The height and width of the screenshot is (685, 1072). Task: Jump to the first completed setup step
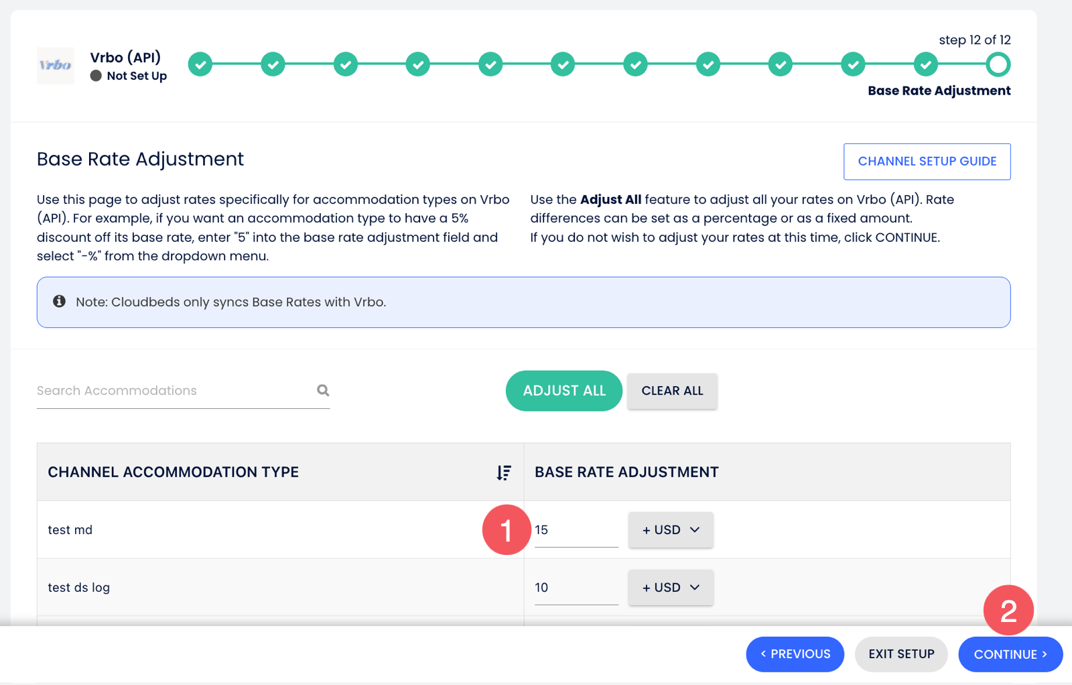(200, 65)
